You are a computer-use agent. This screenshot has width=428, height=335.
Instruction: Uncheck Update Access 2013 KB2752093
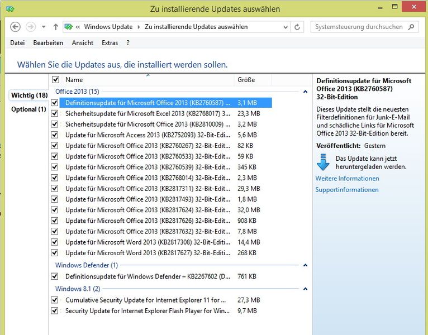[x=55, y=135]
